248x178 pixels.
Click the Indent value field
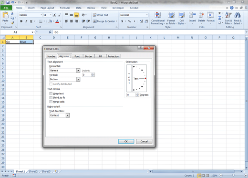click(x=87, y=75)
